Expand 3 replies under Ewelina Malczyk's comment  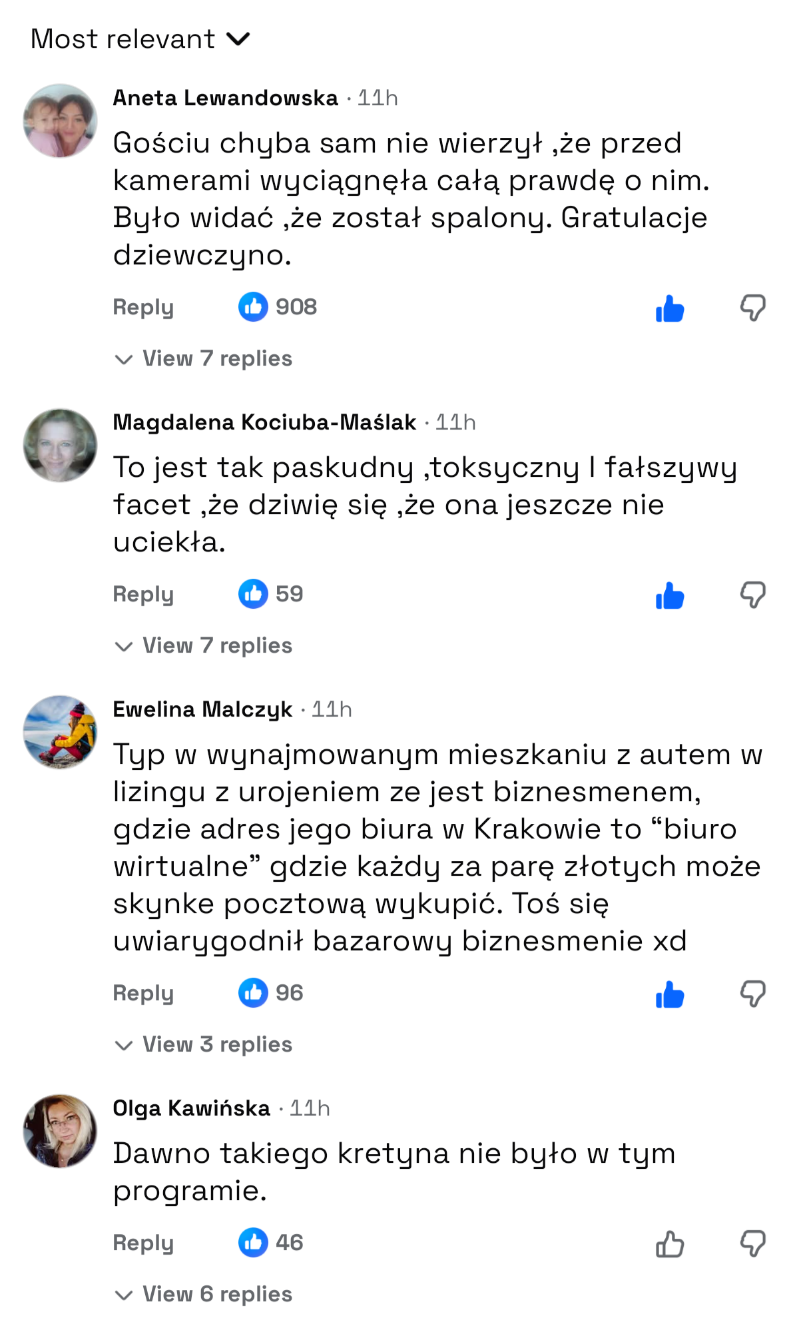coord(204,1045)
